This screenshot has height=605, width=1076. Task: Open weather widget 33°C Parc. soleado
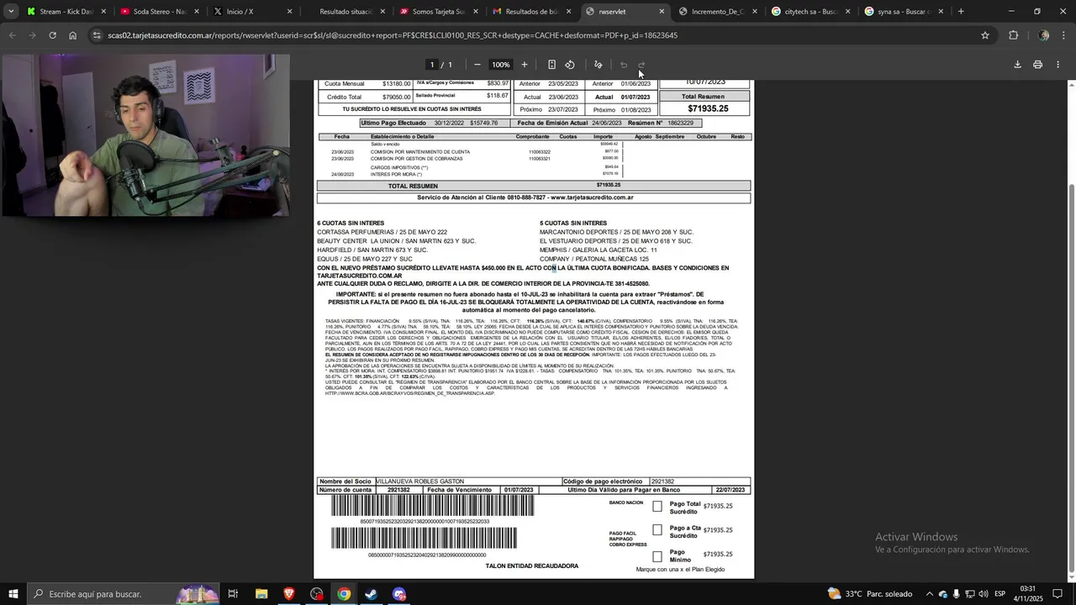[x=870, y=594]
